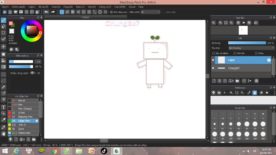Hide the Lớp4 layer
Screen dimensions: 276x155
point(213,60)
